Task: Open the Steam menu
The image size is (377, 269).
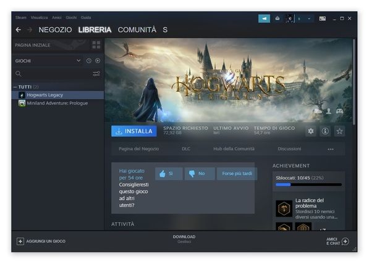Action: [21, 17]
